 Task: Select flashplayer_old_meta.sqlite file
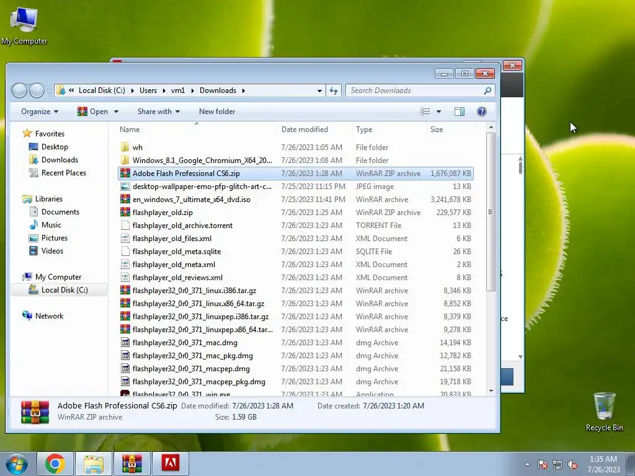click(x=296, y=252)
